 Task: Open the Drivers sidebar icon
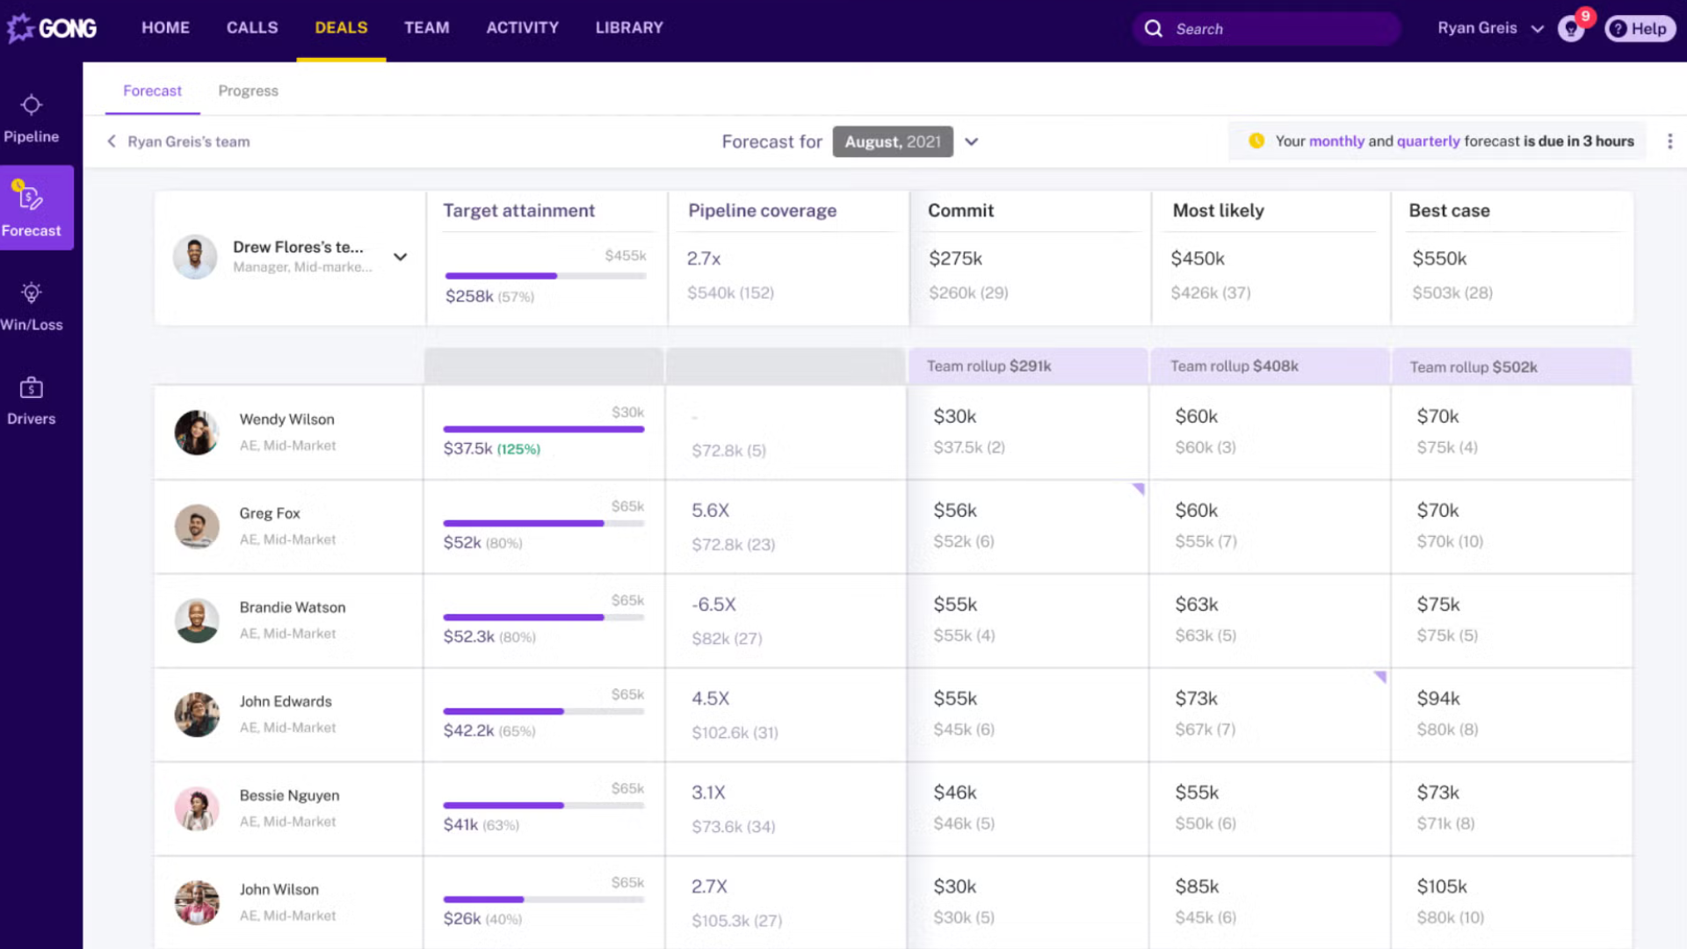pyautogui.click(x=32, y=388)
